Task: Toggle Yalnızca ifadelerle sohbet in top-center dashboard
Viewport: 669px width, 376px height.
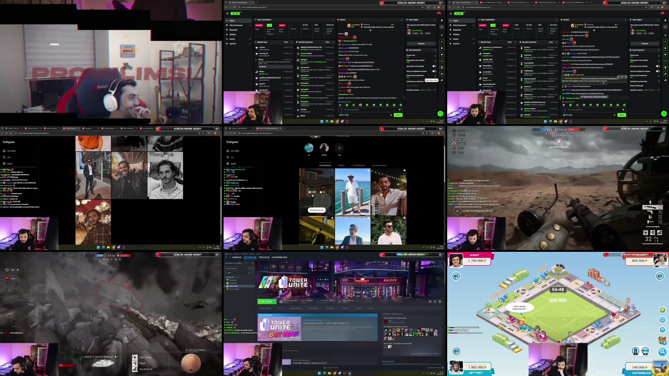Action: click(x=434, y=71)
